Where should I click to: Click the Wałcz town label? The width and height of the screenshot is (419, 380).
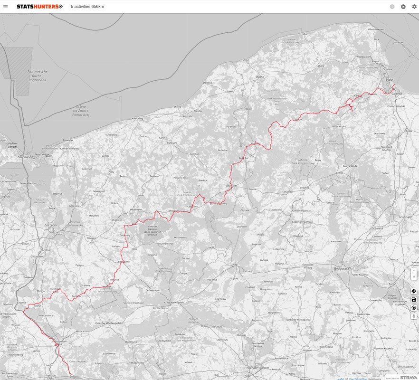(x=212, y=248)
